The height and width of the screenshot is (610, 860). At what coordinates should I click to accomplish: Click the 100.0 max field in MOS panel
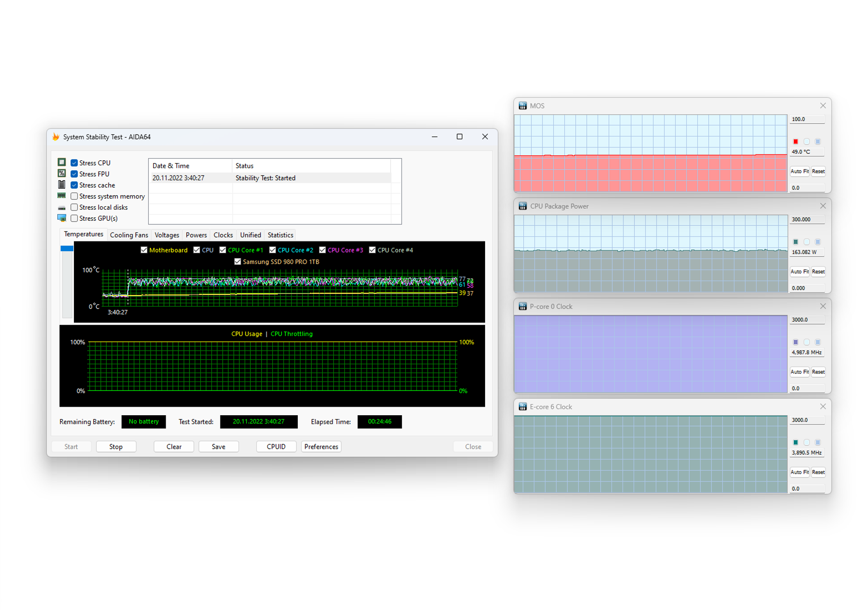click(807, 119)
